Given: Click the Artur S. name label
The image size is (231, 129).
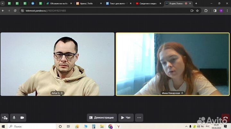Looking at the screenshot, I should [57, 93].
